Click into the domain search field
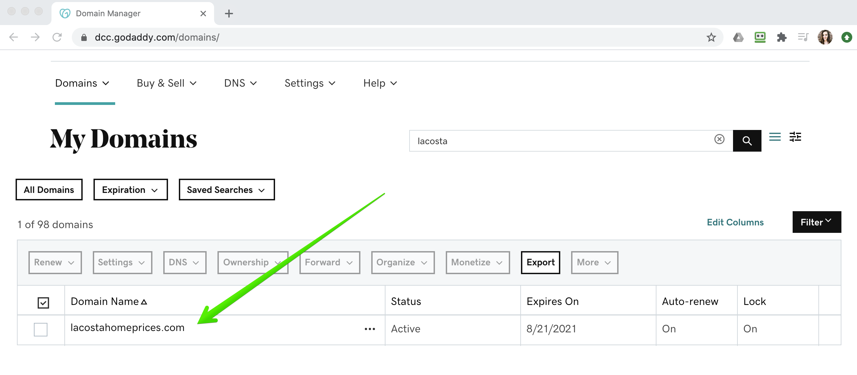The height and width of the screenshot is (375, 857). click(x=559, y=141)
